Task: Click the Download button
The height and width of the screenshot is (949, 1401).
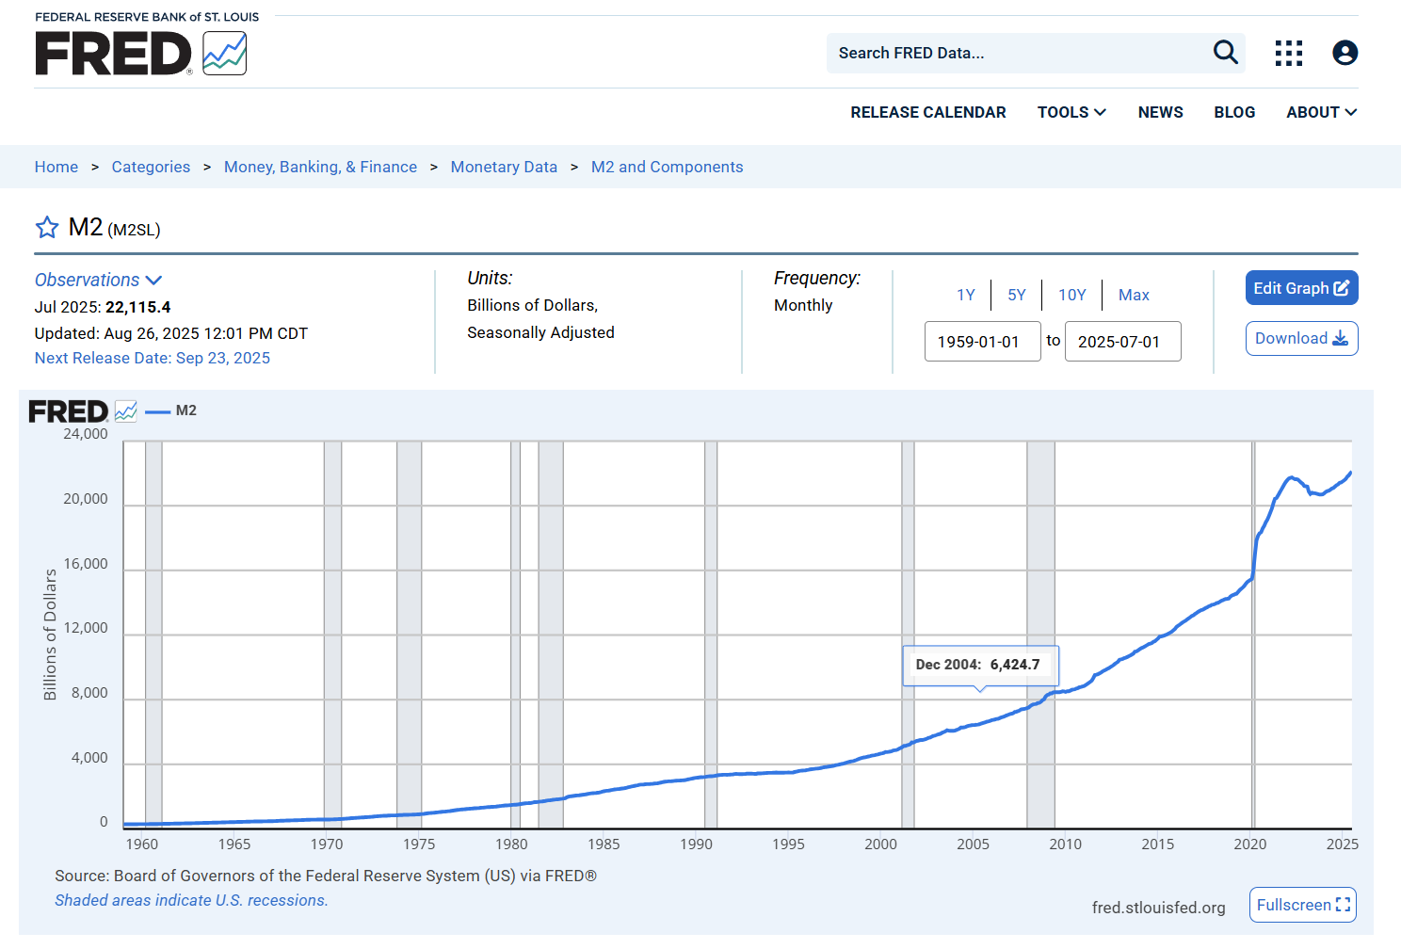Action: pos(1302,339)
